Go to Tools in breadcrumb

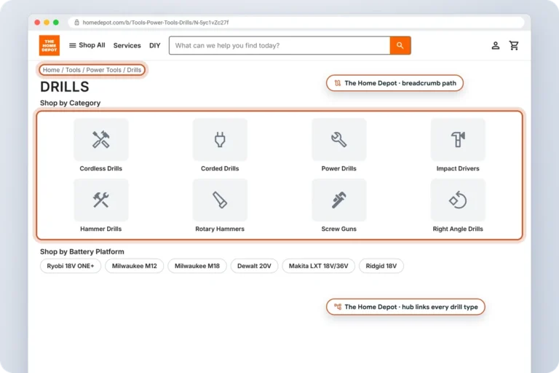pyautogui.click(x=73, y=70)
